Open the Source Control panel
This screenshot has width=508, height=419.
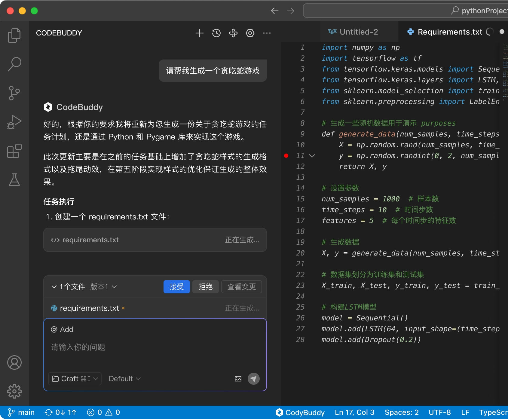tap(14, 93)
